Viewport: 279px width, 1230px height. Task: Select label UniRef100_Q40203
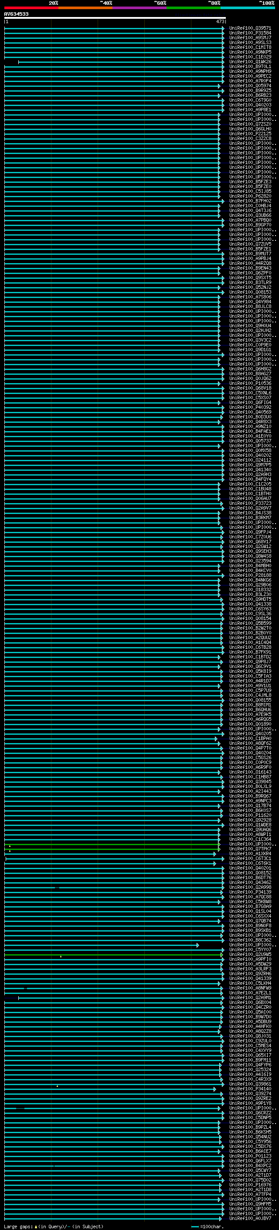250,105
